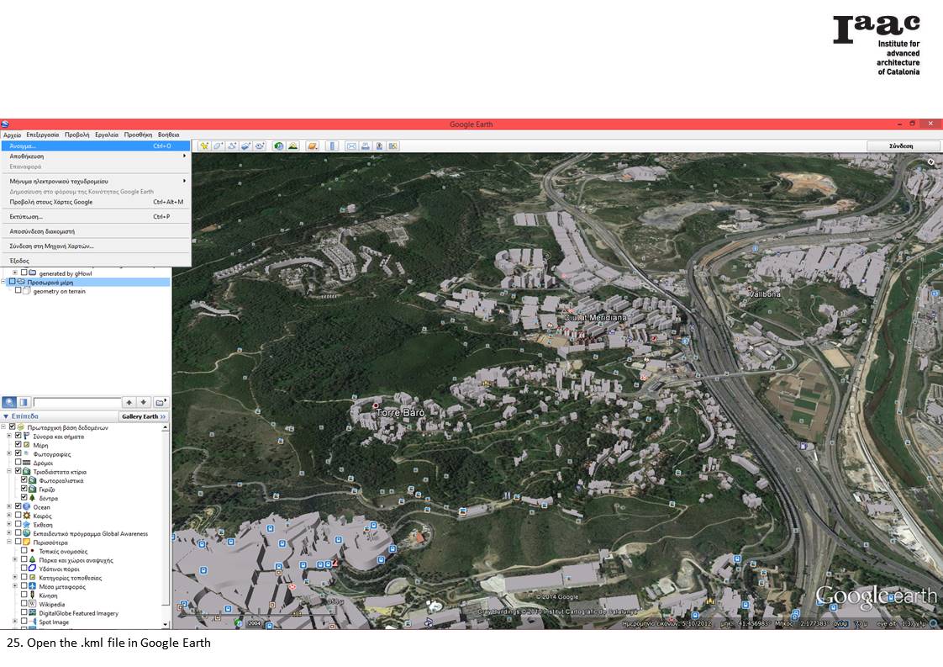
Task: Check the Wikipedia layer checkbox
Action: coord(24,604)
